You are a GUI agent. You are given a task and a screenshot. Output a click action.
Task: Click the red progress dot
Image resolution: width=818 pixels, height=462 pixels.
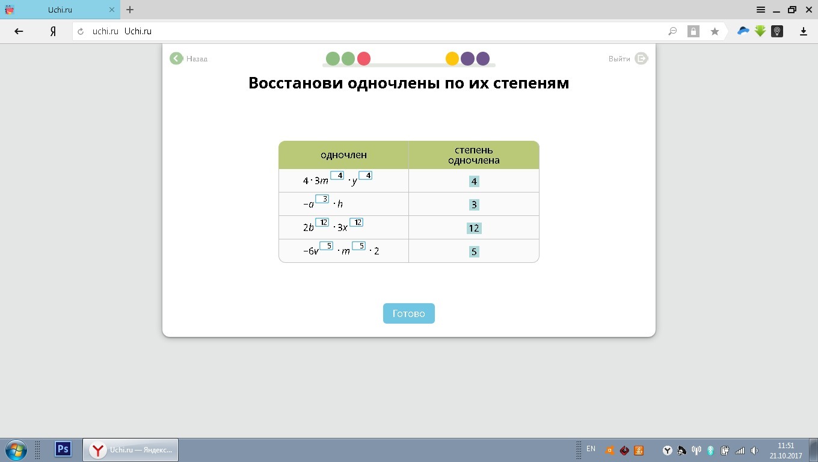click(364, 58)
